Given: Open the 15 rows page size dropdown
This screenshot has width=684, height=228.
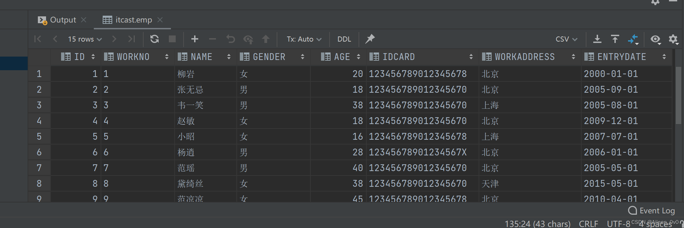Looking at the screenshot, I should (85, 39).
